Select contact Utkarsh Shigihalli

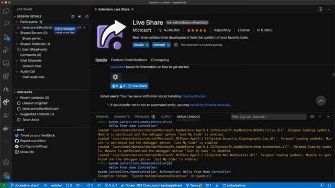35,103
